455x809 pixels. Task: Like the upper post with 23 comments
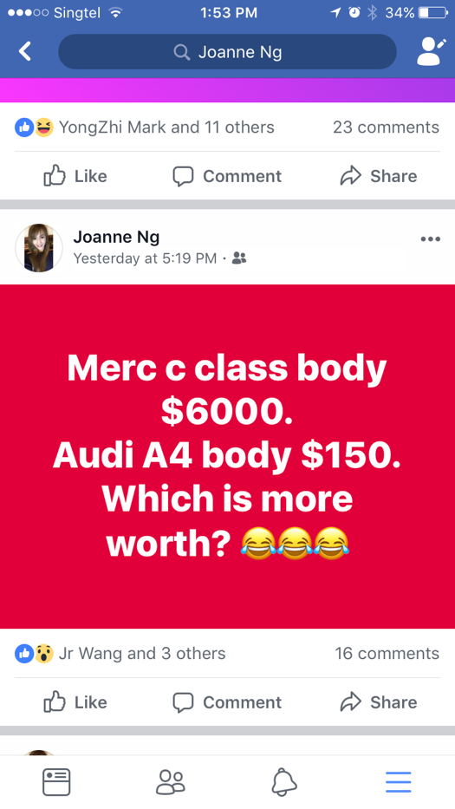click(x=76, y=176)
